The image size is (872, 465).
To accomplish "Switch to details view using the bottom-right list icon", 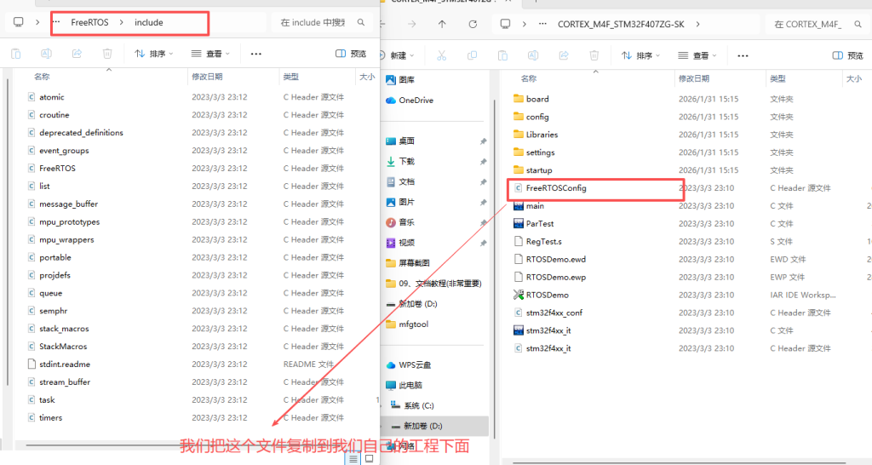I will [353, 458].
